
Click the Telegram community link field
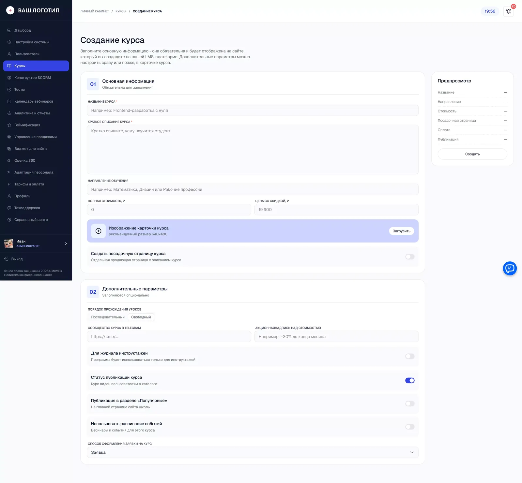169,337
